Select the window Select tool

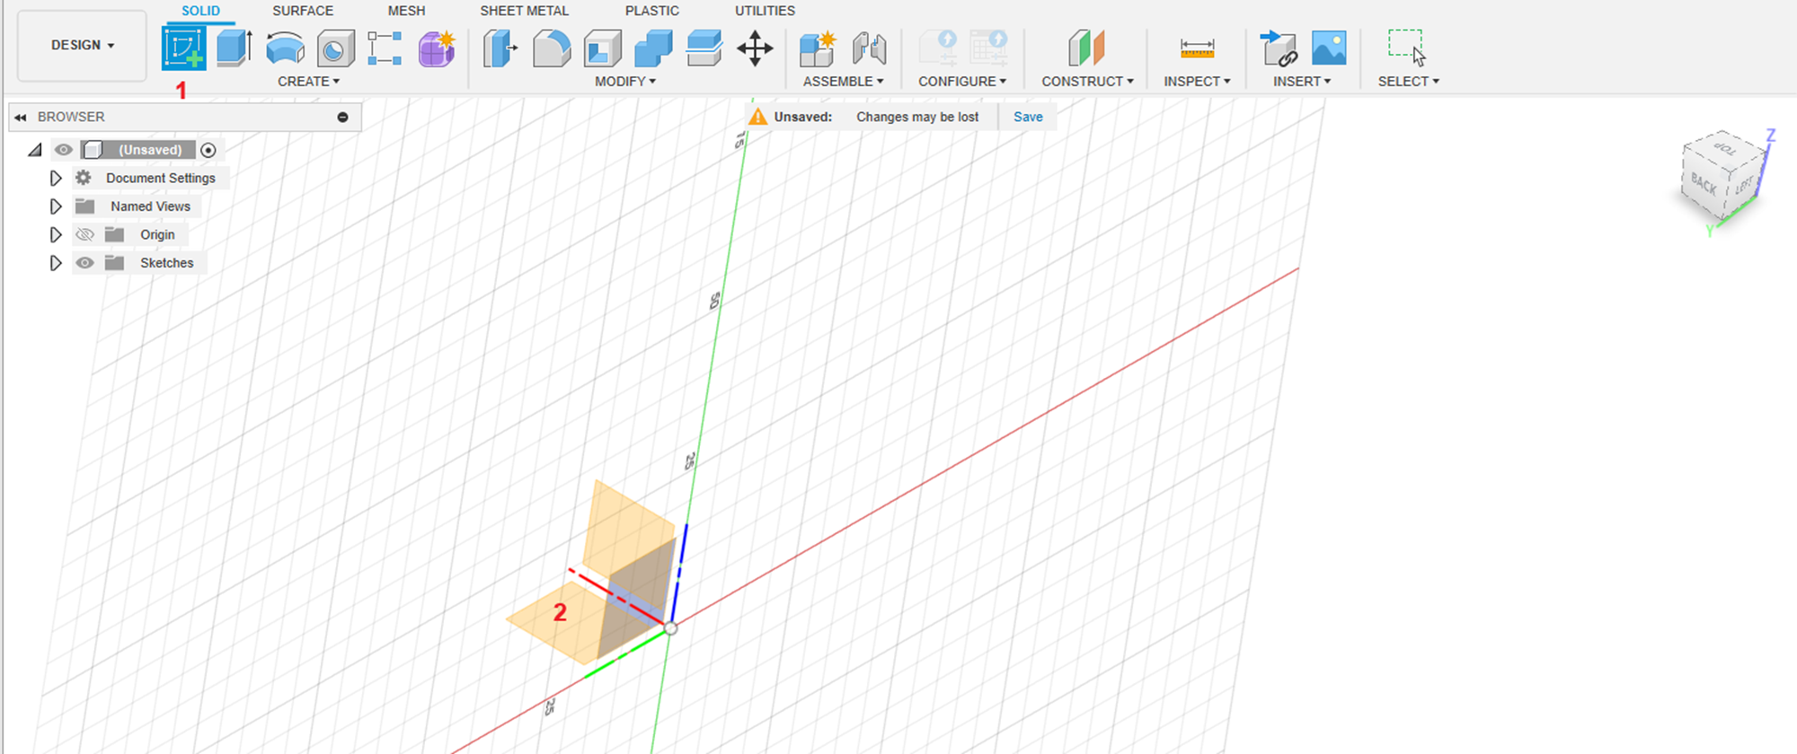pos(1406,48)
